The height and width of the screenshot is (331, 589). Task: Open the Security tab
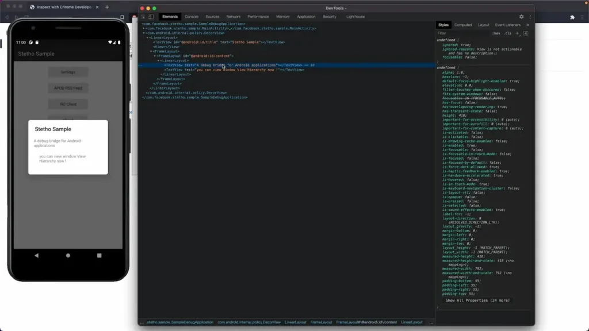click(x=330, y=17)
